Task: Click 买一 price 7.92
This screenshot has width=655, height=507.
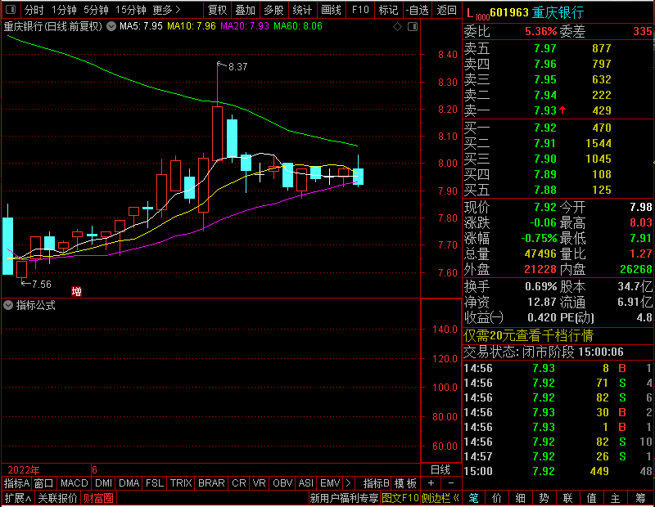Action: (545, 128)
